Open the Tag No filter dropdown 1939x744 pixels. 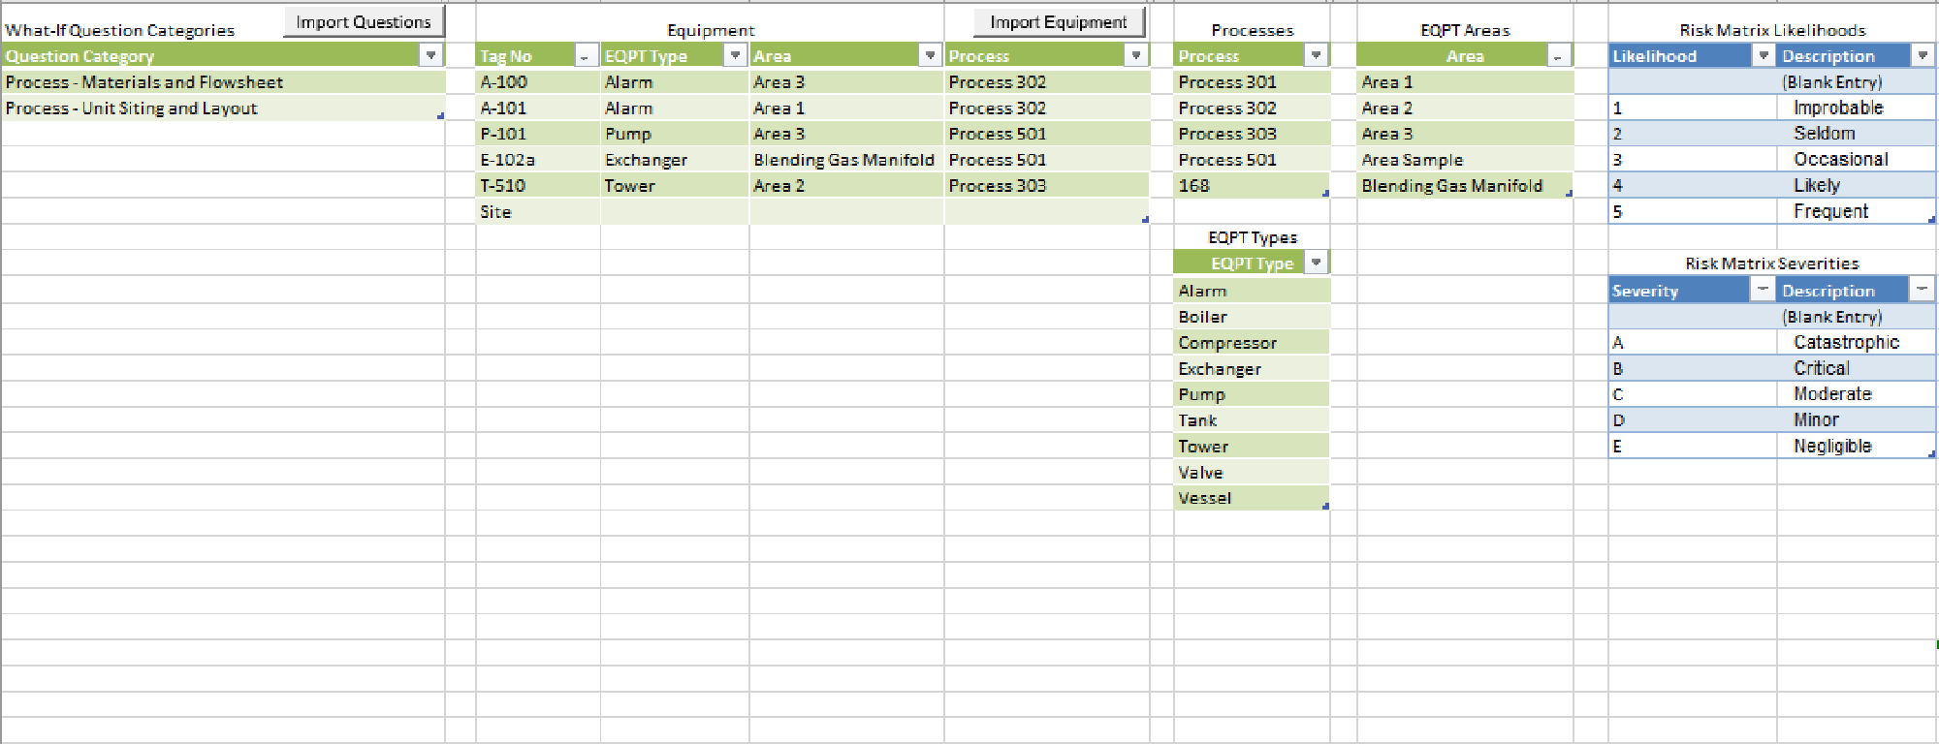point(585,56)
